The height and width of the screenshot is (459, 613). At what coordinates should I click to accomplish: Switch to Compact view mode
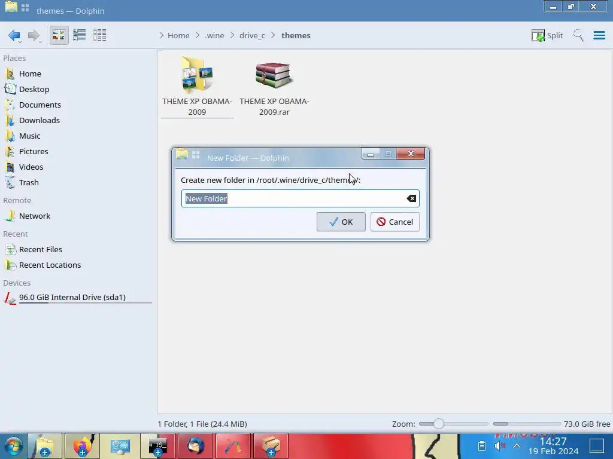[x=80, y=35]
